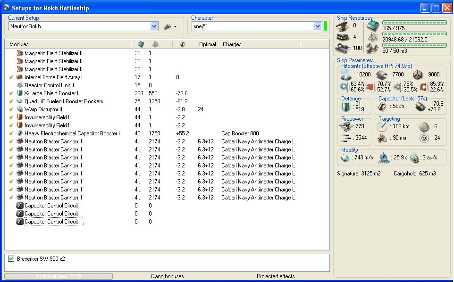This screenshot has width=454, height=282.
Task: Toggle the Quad LiF Fueled I Booster Rockets checkmark
Action: click(x=11, y=101)
